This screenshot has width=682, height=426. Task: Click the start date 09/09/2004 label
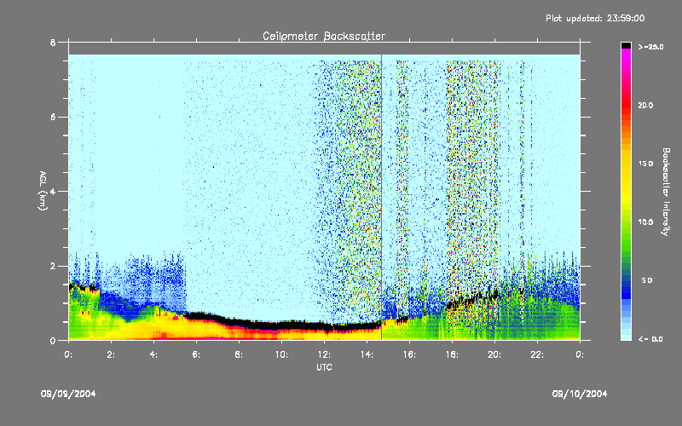point(68,394)
